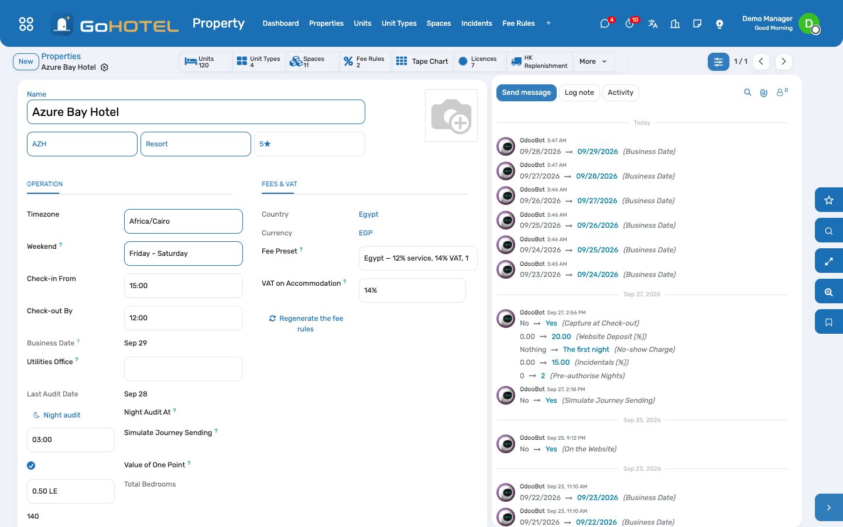Open the Incidents menu
843x527 pixels.
[x=477, y=23]
